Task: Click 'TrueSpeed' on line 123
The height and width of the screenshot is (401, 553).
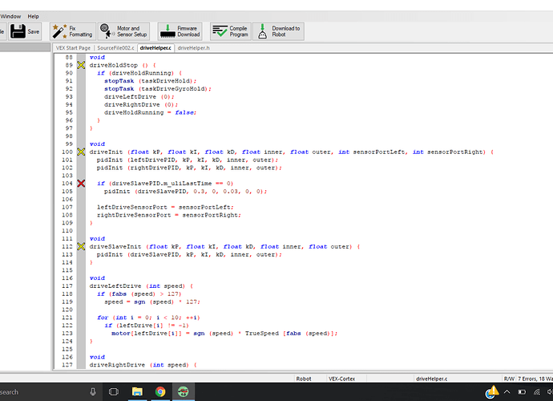Action: point(262,334)
